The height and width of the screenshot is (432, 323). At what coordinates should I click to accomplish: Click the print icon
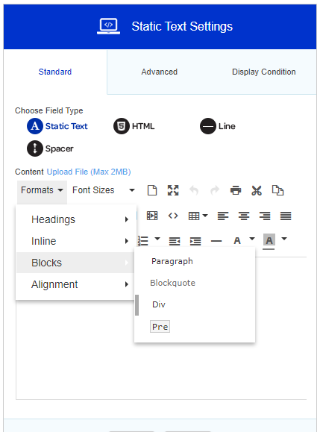[x=236, y=190]
